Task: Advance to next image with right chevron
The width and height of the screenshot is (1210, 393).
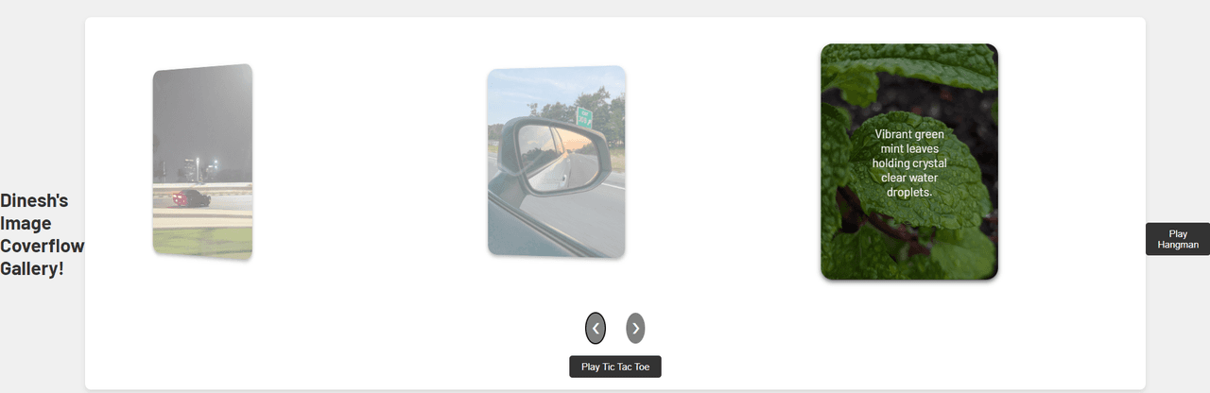Action: pyautogui.click(x=635, y=328)
